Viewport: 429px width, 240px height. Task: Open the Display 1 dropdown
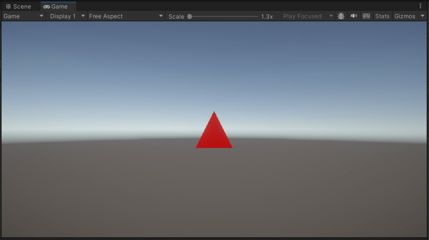67,16
